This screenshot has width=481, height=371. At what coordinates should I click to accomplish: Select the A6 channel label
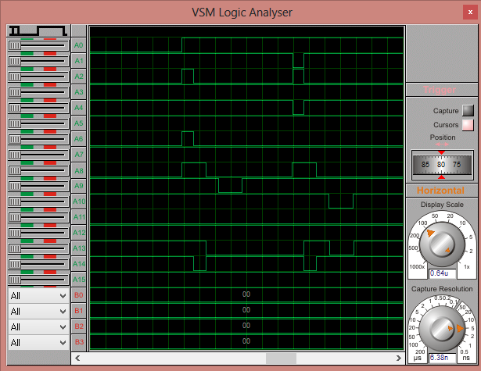tap(79, 139)
